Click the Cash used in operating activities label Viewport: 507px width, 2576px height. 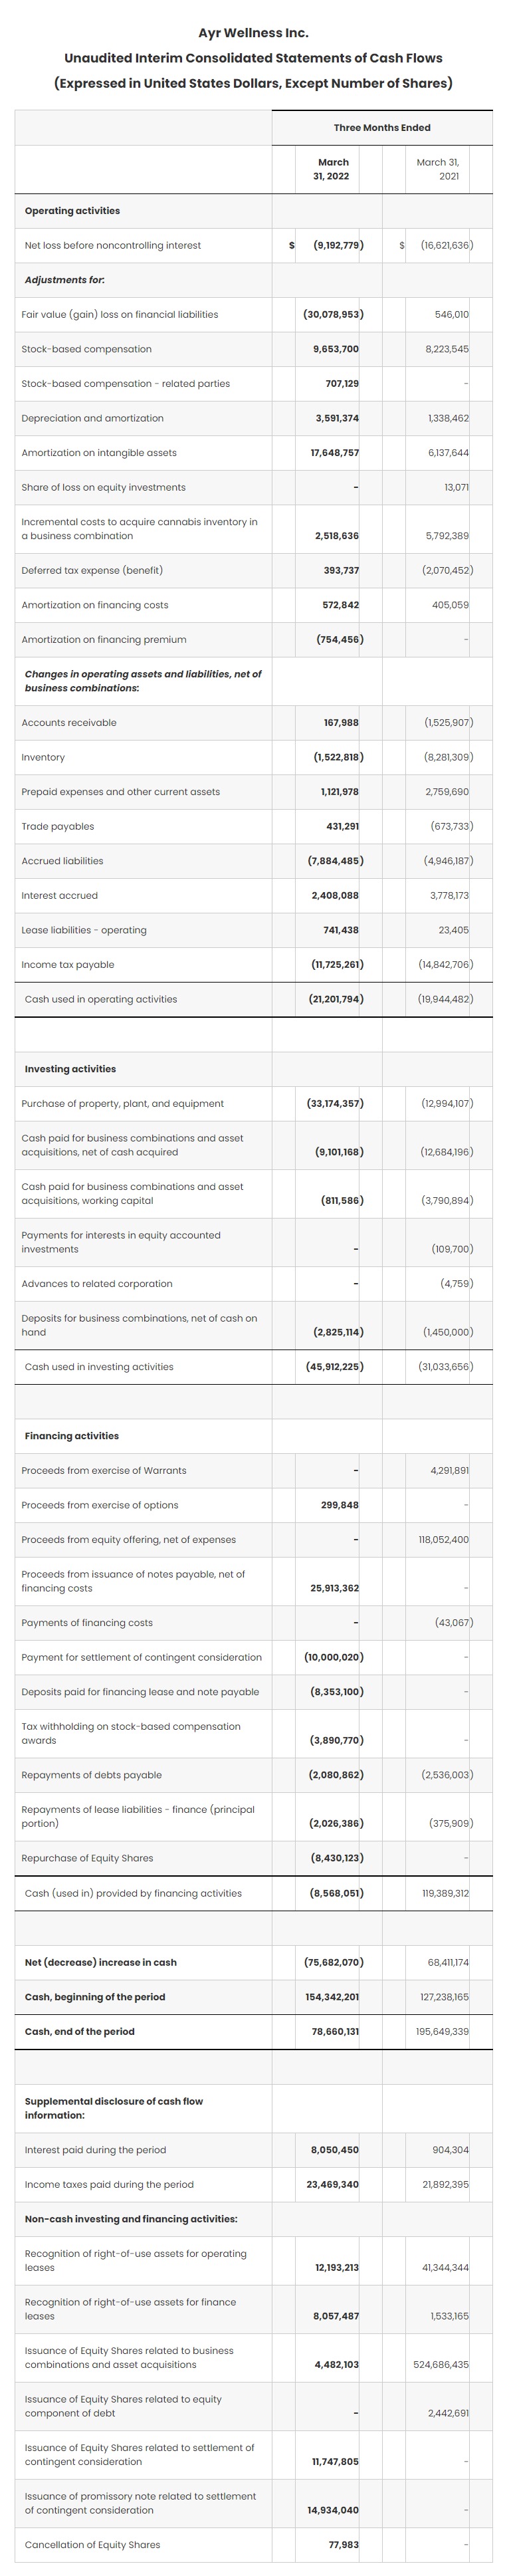click(100, 999)
